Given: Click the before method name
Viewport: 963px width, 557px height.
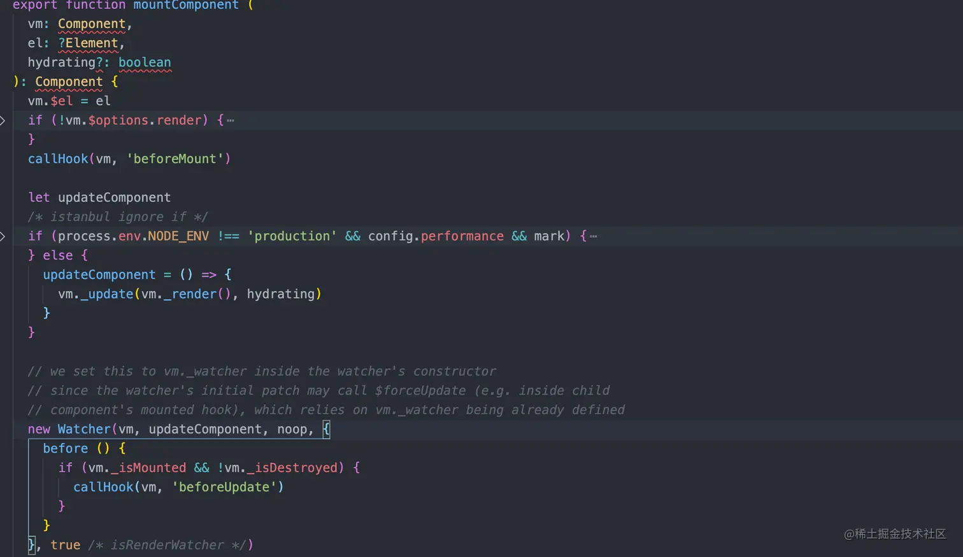Looking at the screenshot, I should (x=66, y=449).
